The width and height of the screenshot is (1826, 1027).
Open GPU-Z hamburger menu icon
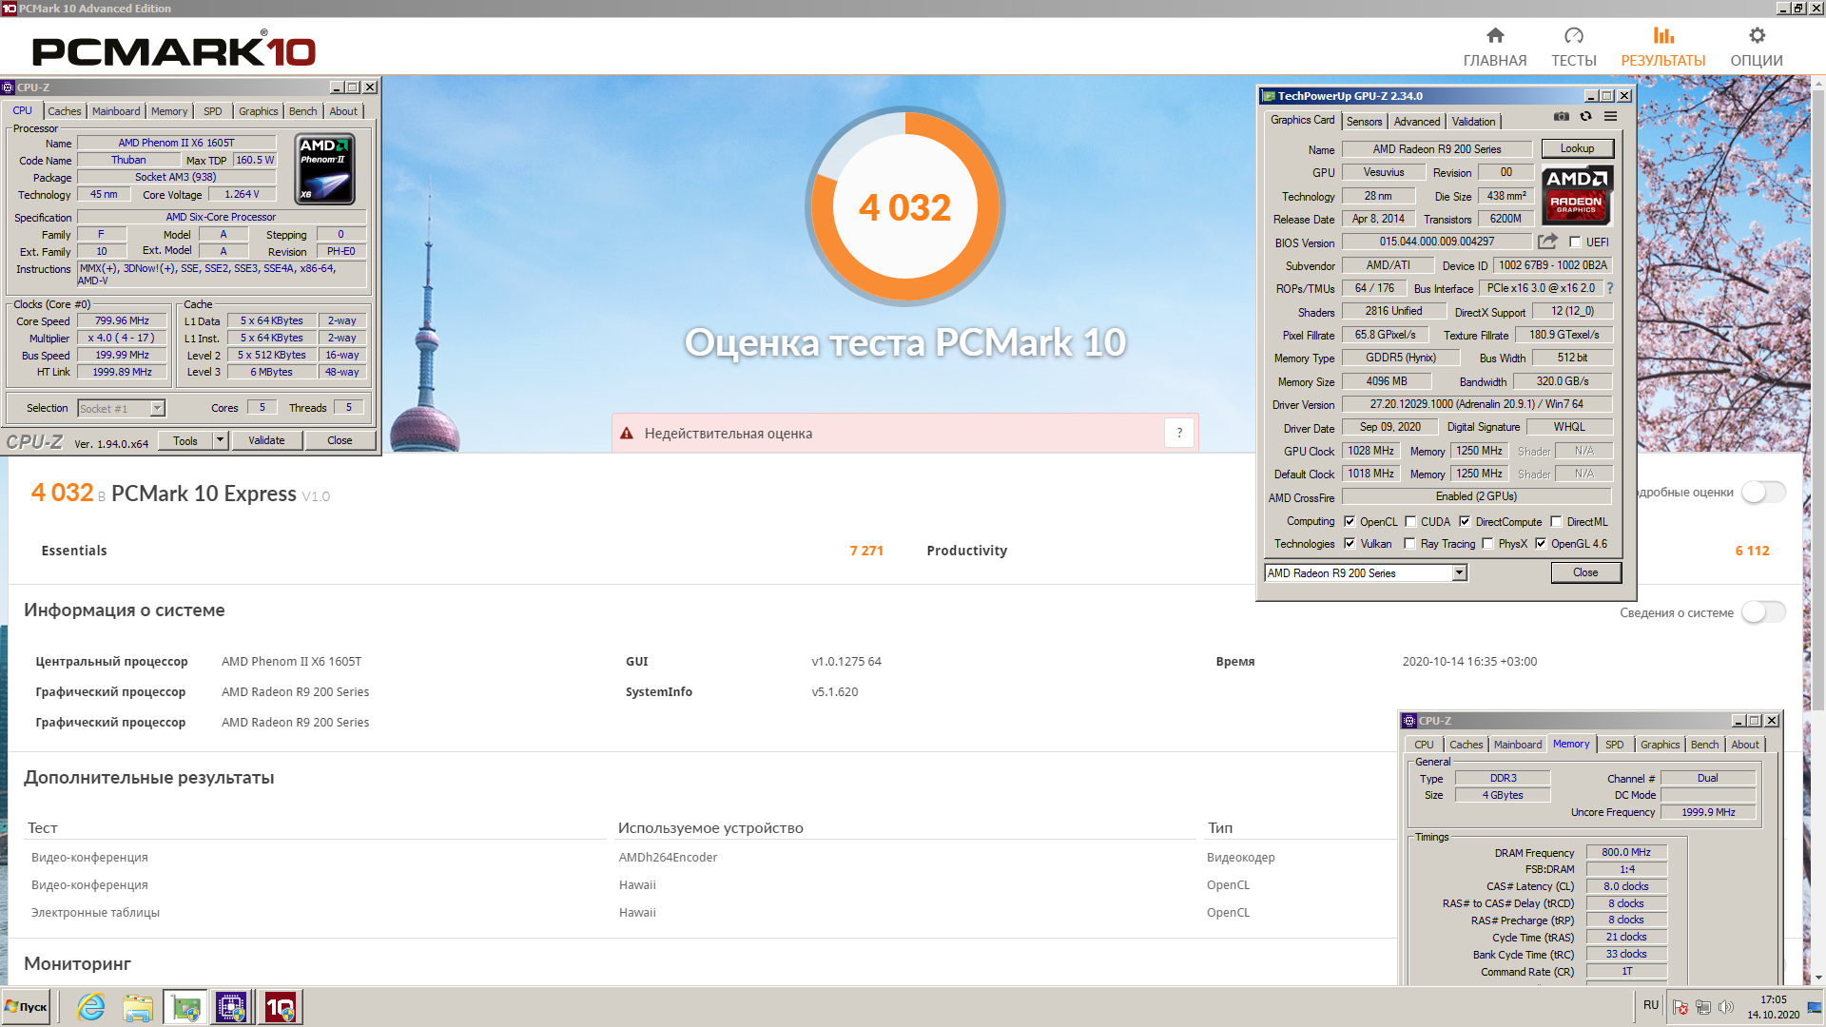[x=1610, y=116]
